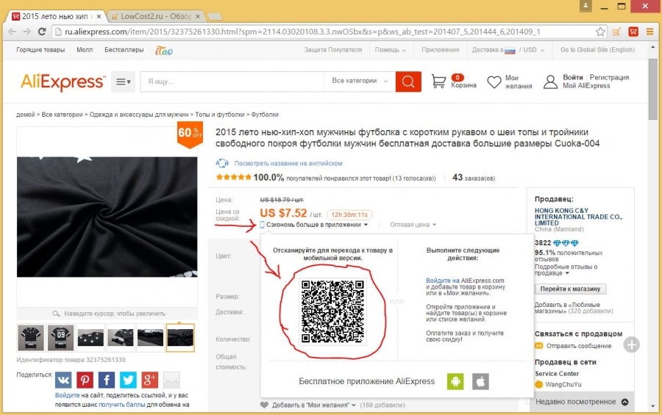Image resolution: width=662 pixels, height=415 pixels.
Task: Open Доставка в / USD dropdown
Action: pyautogui.click(x=508, y=50)
